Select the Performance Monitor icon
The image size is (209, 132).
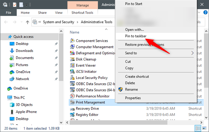point(72,96)
